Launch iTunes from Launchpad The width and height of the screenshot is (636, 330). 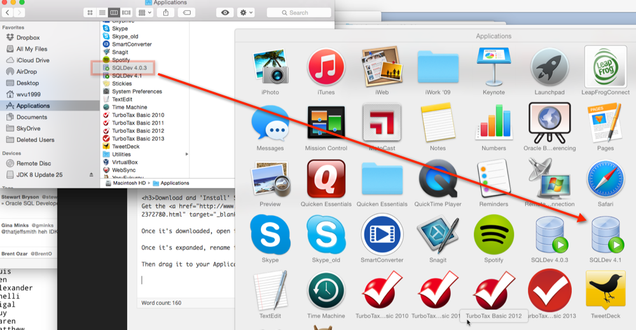326,67
